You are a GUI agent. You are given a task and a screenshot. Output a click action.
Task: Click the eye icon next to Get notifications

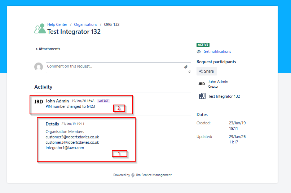[199, 52]
